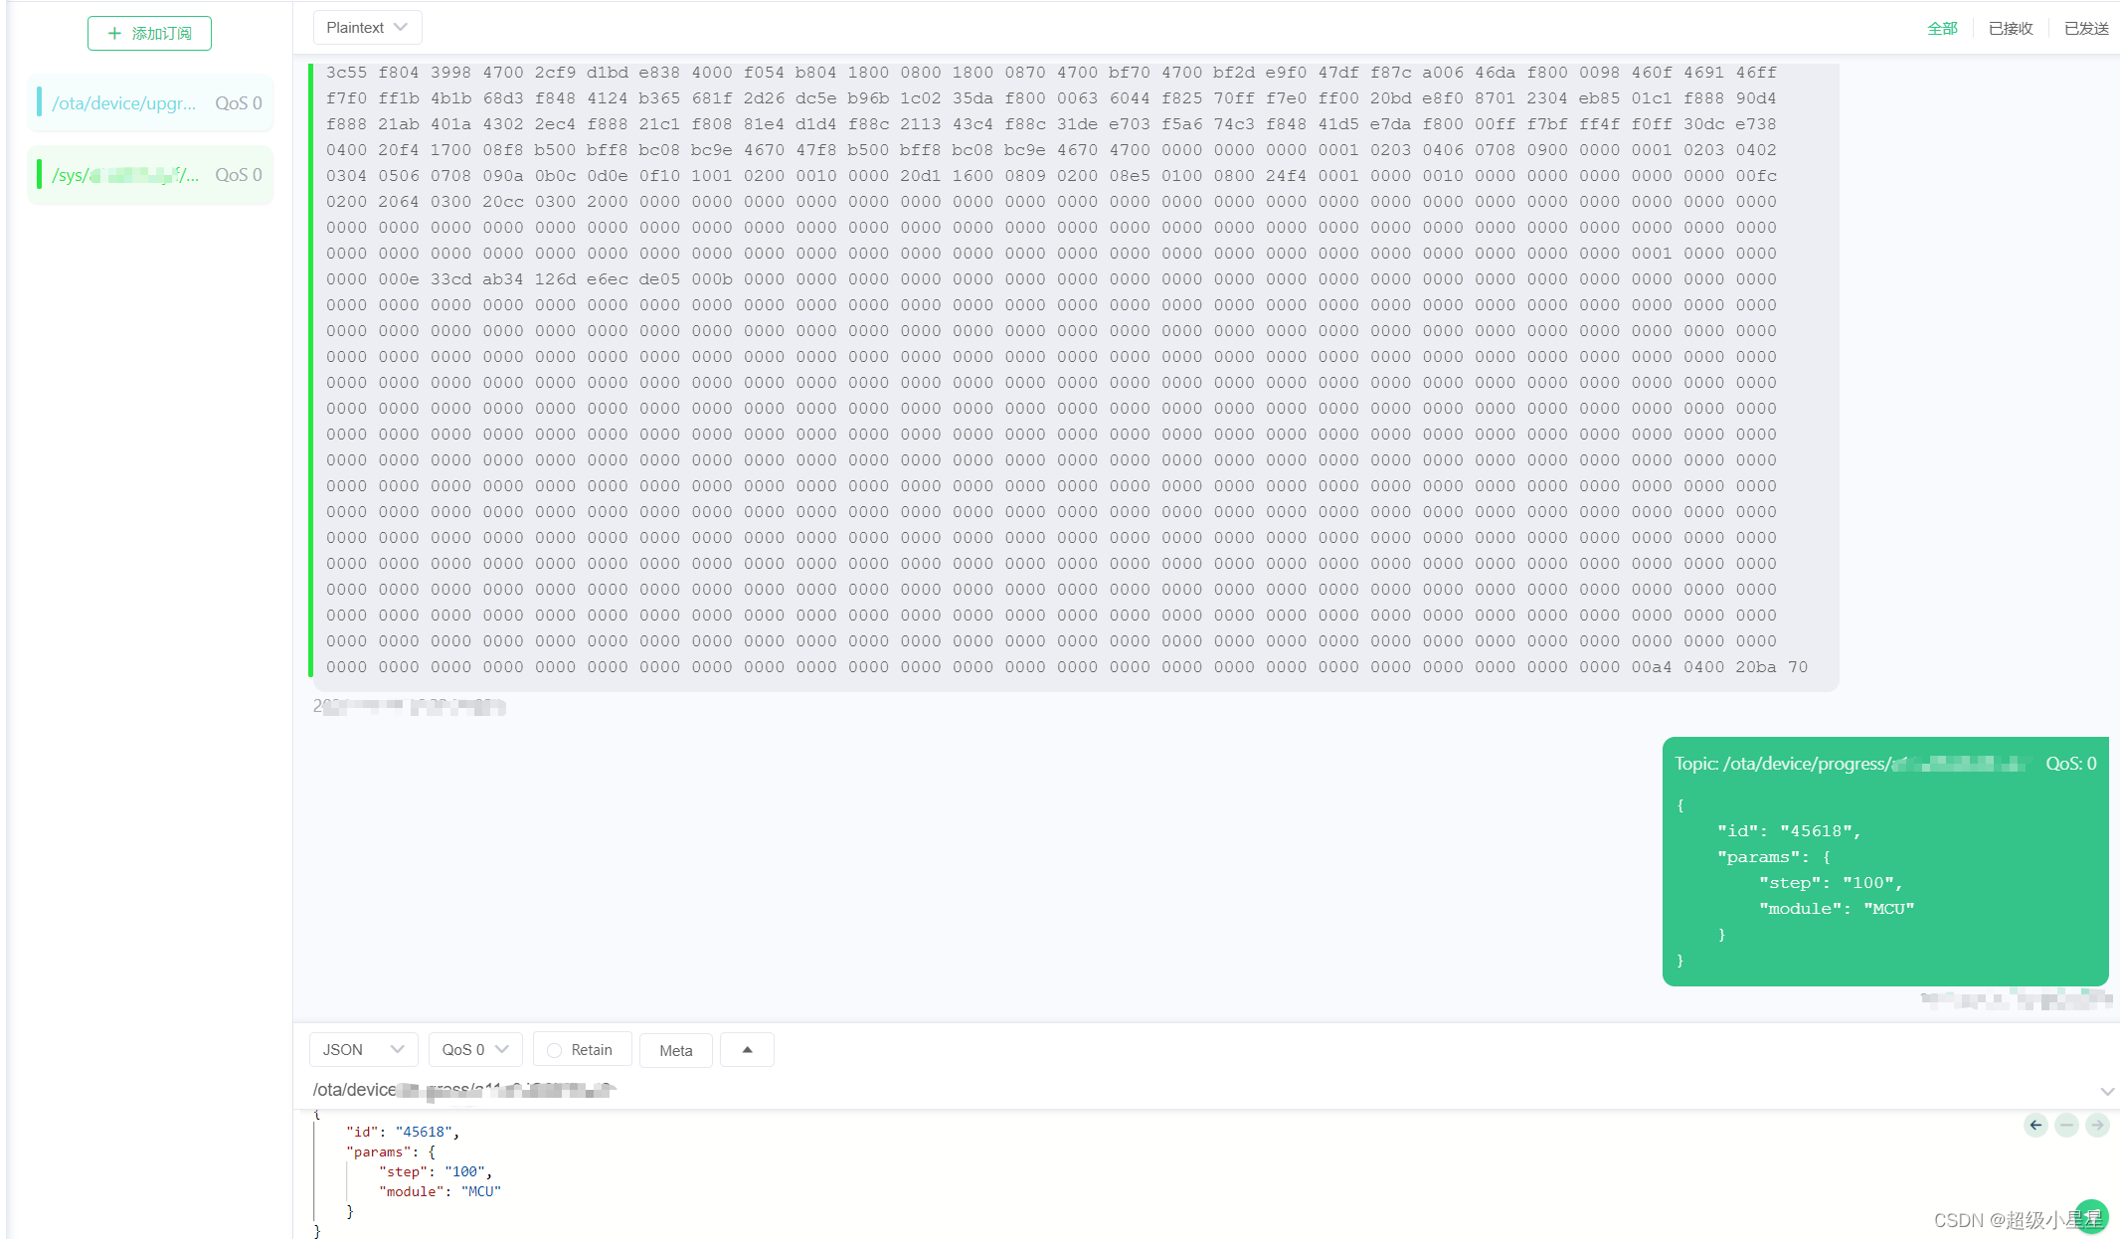2120x1239 pixels.
Task: Switch to the 已接收 messages tab
Action: pos(2010,28)
